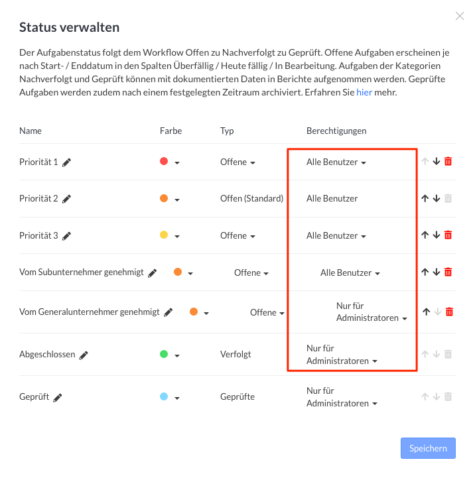475x478 pixels.
Task: Move Priorität 3 status down
Action: coord(437,235)
